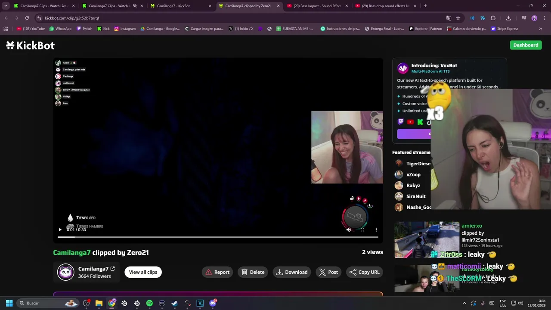The height and width of the screenshot is (310, 551).
Task: Open a new browser tab
Action: 425,6
